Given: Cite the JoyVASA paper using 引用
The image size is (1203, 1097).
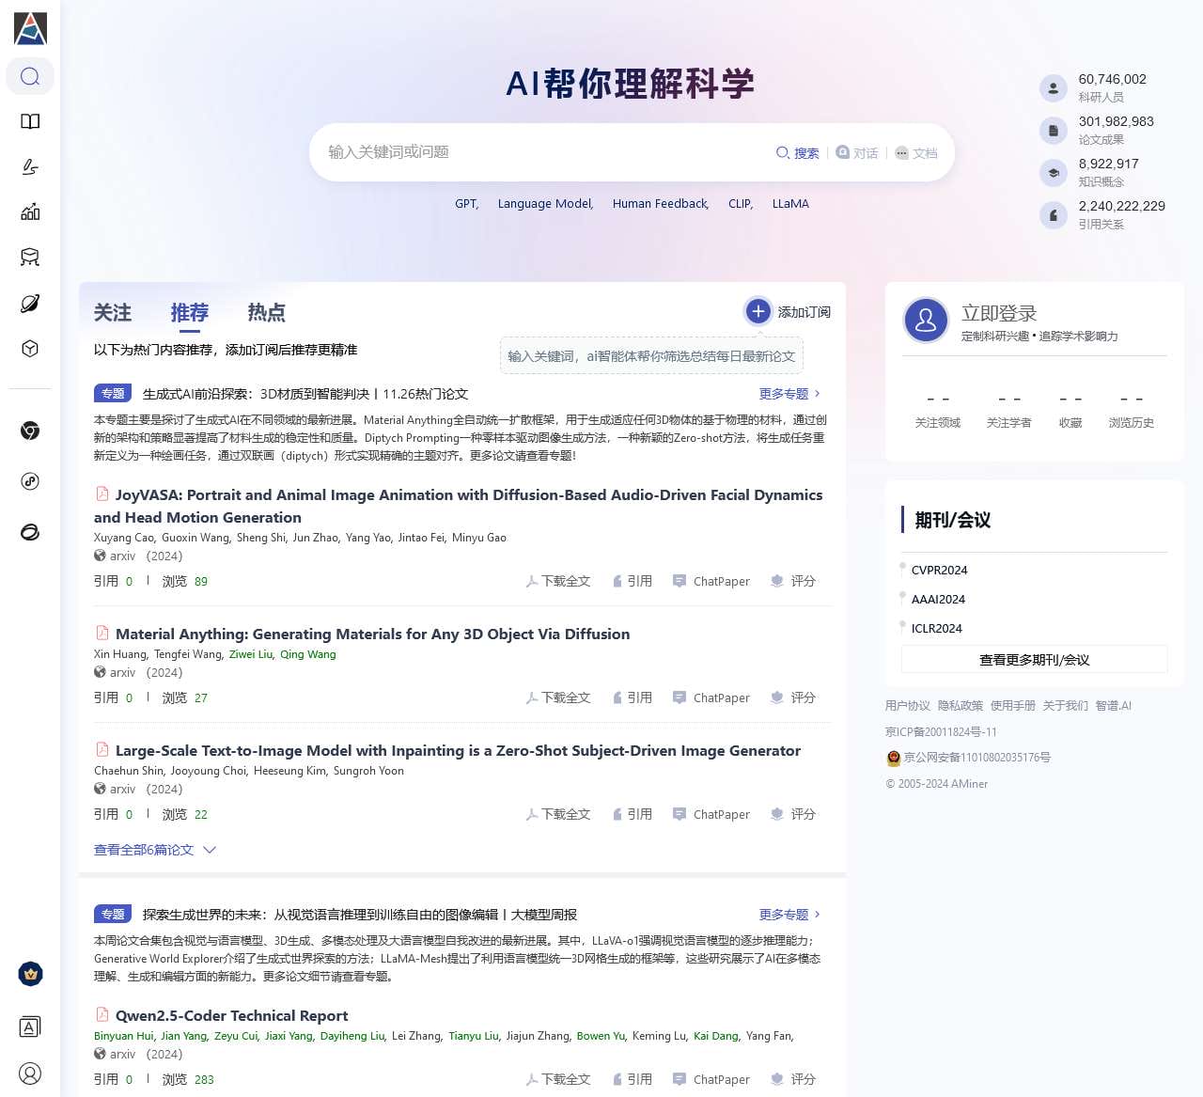Looking at the screenshot, I should [x=633, y=581].
